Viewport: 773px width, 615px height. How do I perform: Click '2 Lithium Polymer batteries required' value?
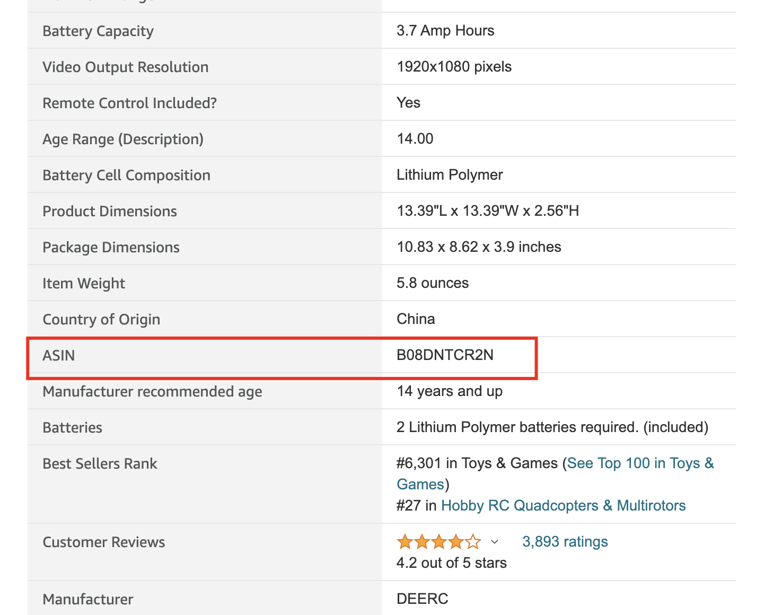click(552, 427)
